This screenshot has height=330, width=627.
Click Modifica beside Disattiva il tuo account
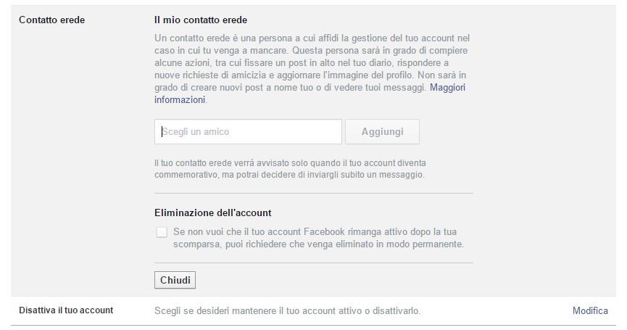[590, 311]
